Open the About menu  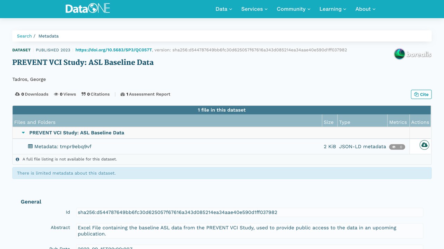pyautogui.click(x=365, y=9)
